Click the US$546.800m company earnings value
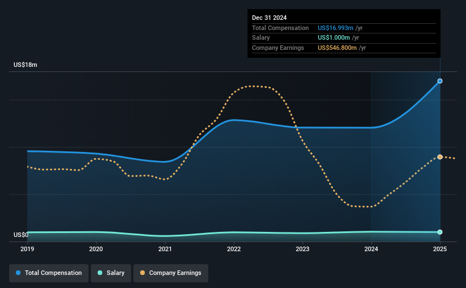Image resolution: width=466 pixels, height=288 pixels. (337, 48)
